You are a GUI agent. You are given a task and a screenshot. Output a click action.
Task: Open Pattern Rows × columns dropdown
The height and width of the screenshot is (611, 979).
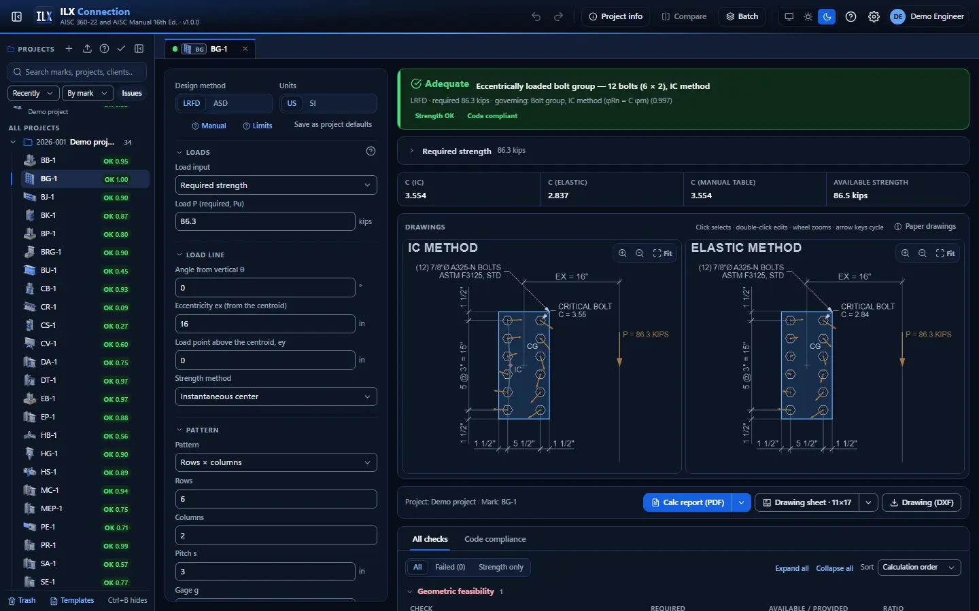point(276,462)
